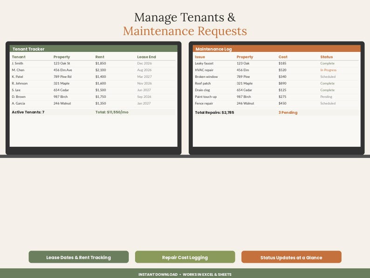Viewport: 370px width, 278px height.
Task: Click the Pending status for Paint touch-up
Action: 326,97
